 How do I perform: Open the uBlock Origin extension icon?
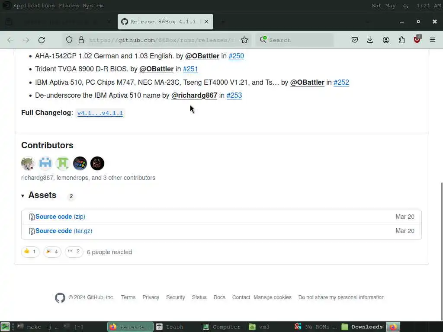click(417, 39)
